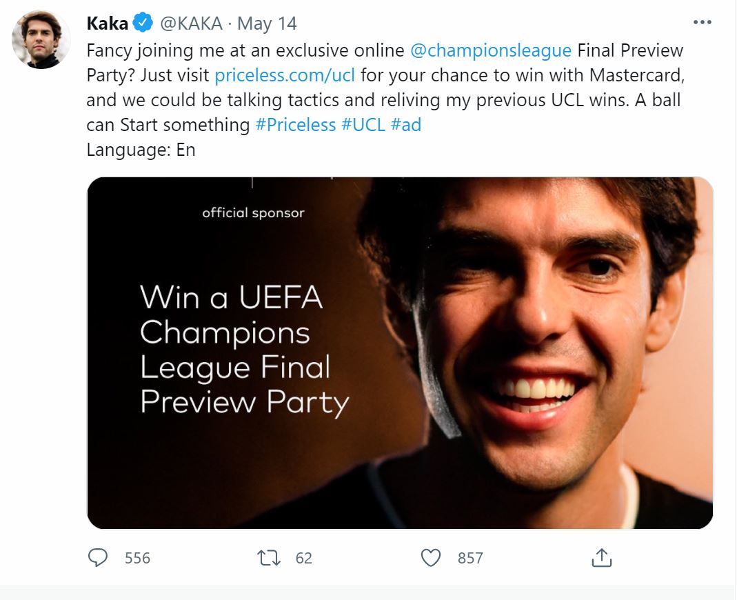The width and height of the screenshot is (737, 600).
Task: Retweet this post using the arrows icon
Action: click(268, 557)
